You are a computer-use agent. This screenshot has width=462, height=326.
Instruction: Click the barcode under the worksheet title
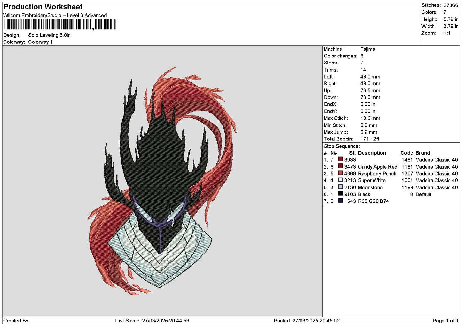pyautogui.click(x=60, y=25)
